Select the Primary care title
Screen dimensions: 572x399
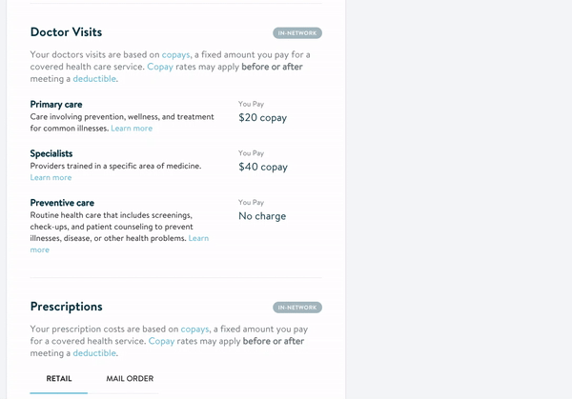click(x=56, y=105)
